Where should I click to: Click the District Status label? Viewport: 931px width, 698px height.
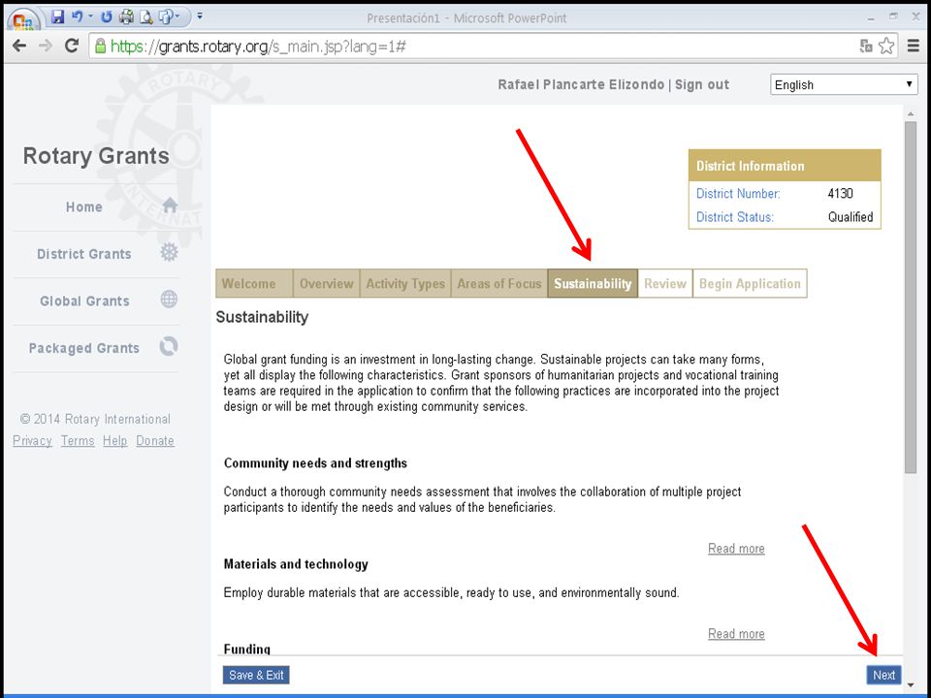pos(734,217)
